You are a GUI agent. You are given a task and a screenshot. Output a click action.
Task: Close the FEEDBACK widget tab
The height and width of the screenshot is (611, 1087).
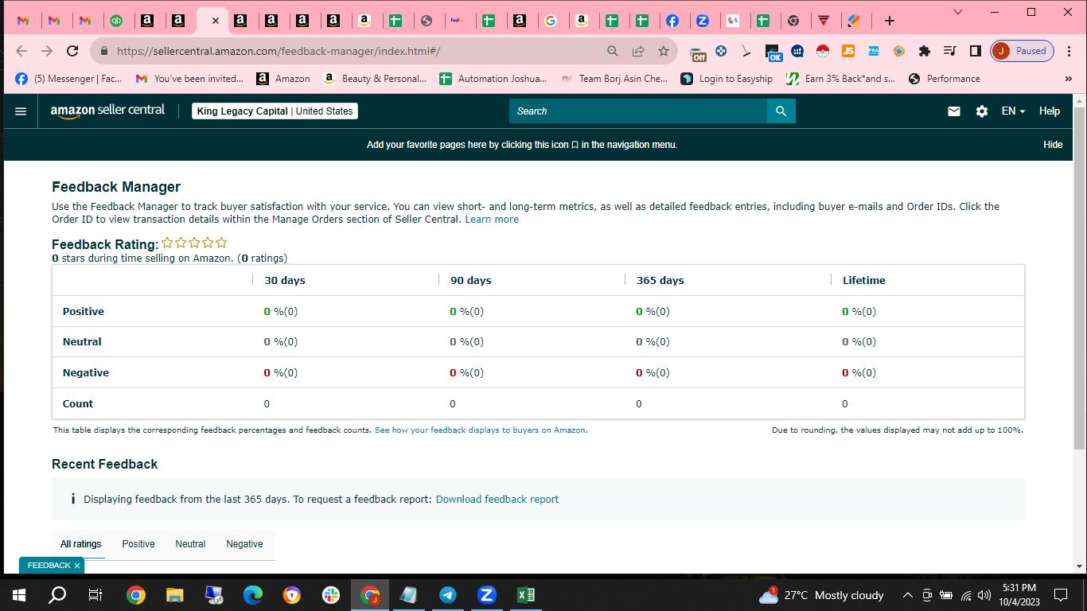click(x=77, y=566)
